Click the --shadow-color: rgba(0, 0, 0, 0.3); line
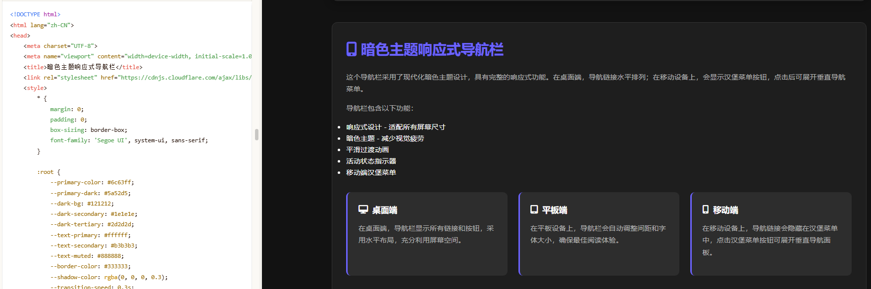Screen dimensions: 871x289 [109, 277]
